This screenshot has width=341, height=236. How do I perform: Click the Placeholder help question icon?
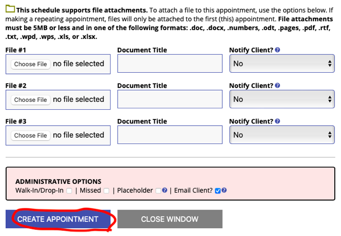point(165,190)
